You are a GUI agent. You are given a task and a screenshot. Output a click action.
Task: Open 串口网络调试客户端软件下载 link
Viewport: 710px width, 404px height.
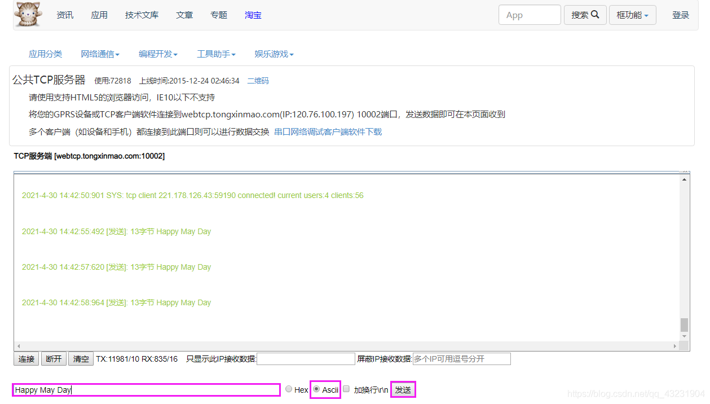click(328, 131)
